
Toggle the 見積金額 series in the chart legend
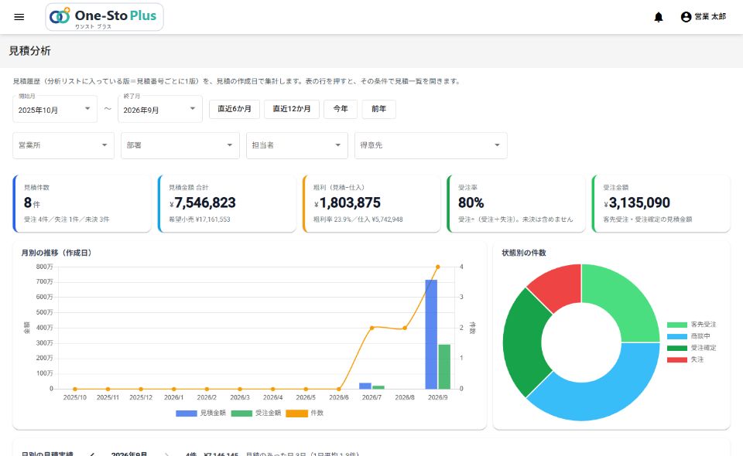tap(201, 413)
